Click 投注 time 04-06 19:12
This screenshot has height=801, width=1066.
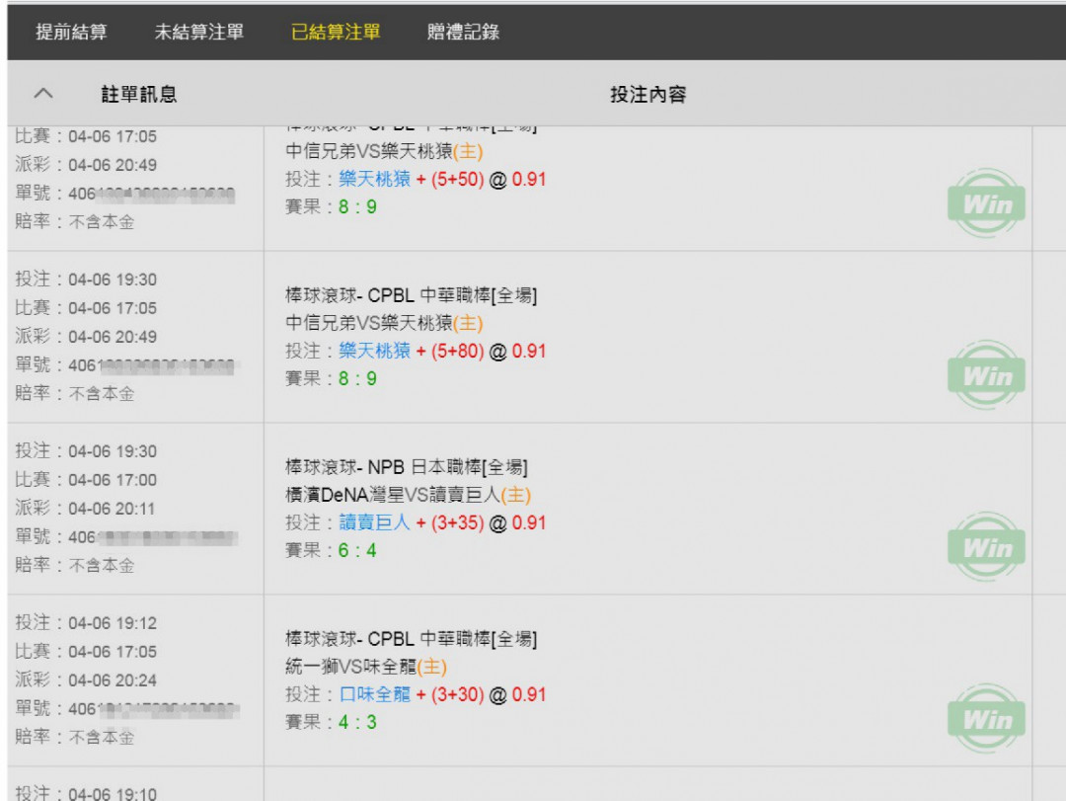(113, 622)
